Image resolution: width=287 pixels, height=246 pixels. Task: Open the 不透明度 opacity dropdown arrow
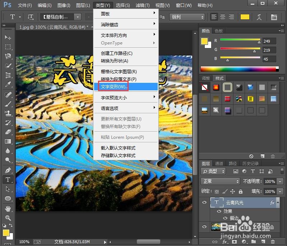pos(280,181)
